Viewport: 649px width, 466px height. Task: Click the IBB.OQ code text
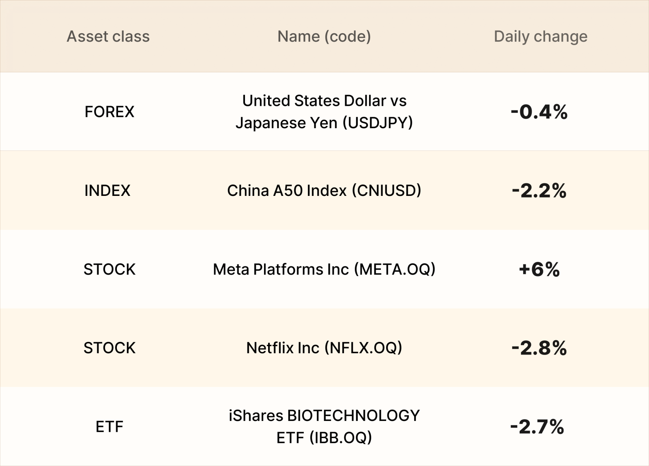(x=340, y=438)
